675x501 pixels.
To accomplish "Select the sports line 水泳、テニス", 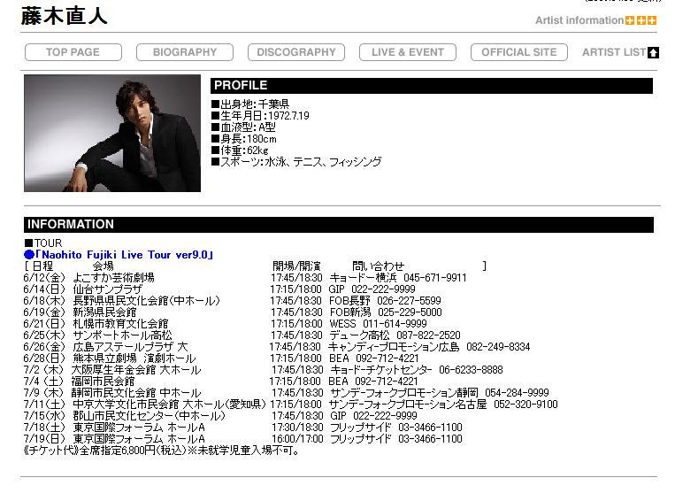I will point(296,162).
